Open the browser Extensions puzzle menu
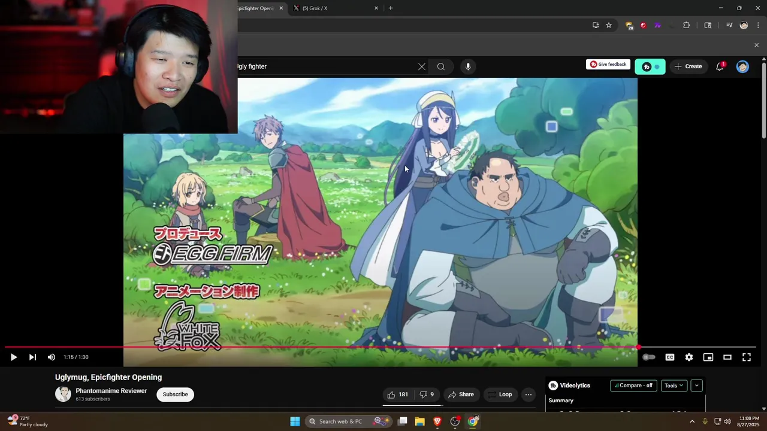This screenshot has width=767, height=431. 687,25
